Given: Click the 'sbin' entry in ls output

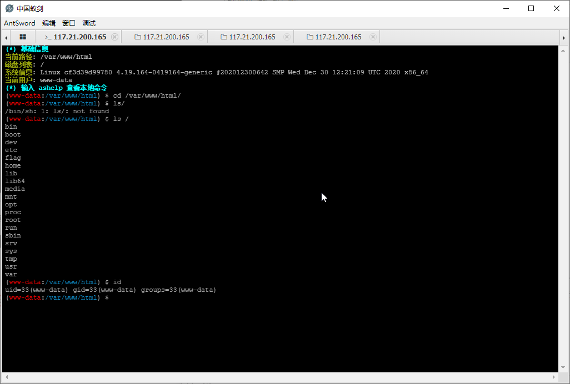Looking at the screenshot, I should (x=13, y=235).
